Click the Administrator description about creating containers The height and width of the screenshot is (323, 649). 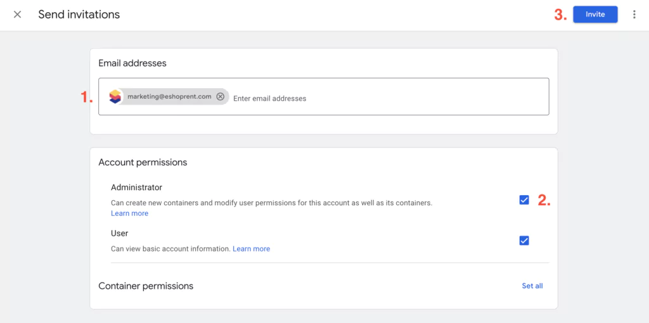271,203
